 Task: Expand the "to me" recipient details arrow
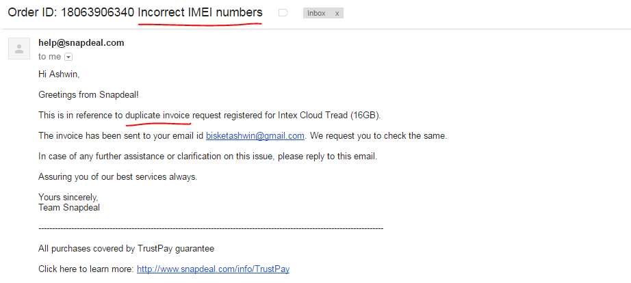[x=68, y=57]
